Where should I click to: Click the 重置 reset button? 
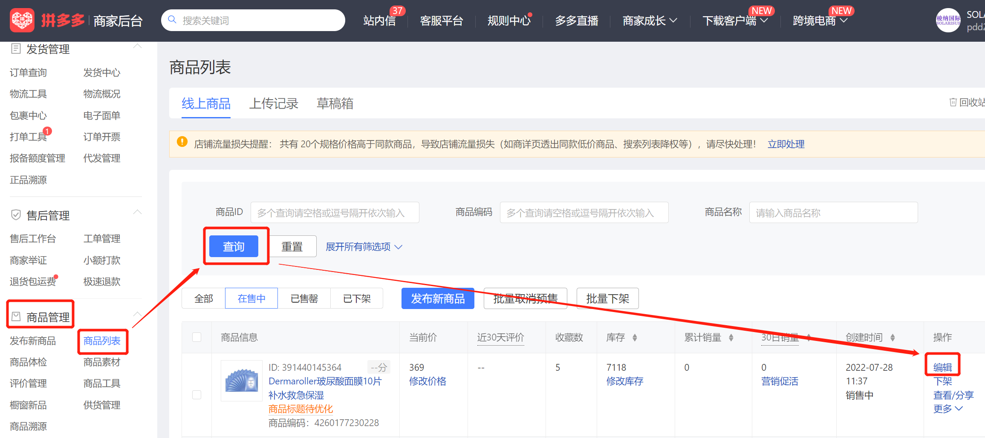tap(292, 246)
